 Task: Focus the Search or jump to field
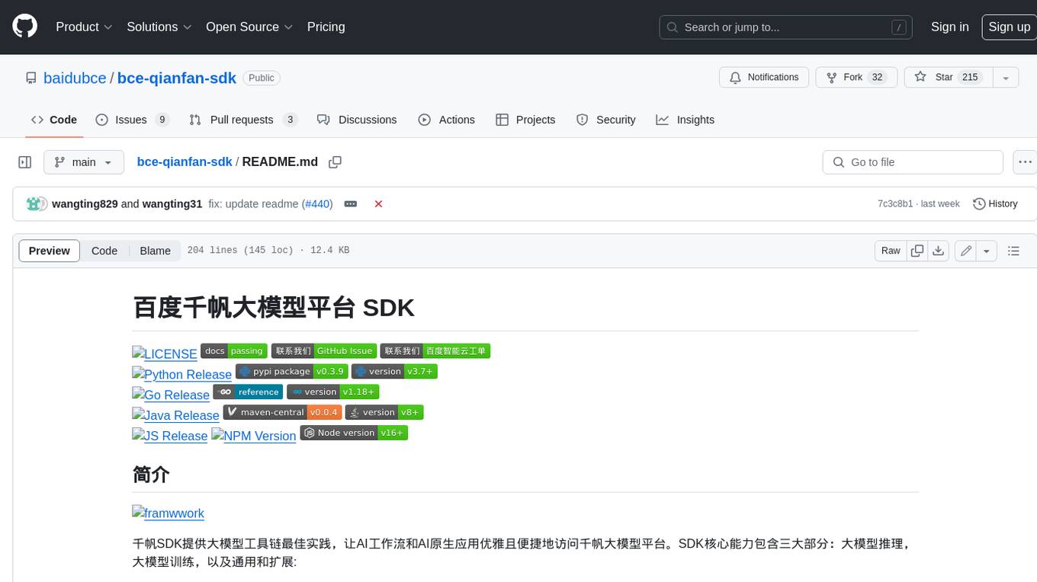click(786, 27)
